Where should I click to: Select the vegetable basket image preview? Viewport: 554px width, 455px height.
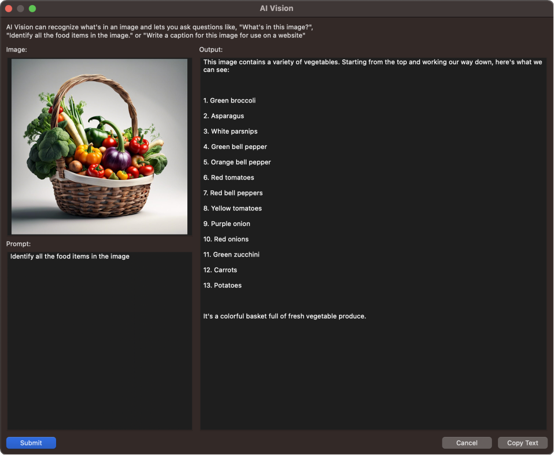[x=99, y=146]
